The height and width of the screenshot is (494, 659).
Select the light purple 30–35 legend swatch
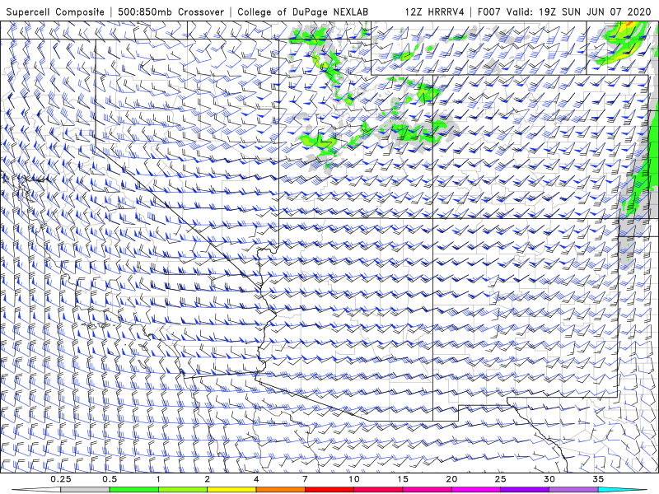573,490
